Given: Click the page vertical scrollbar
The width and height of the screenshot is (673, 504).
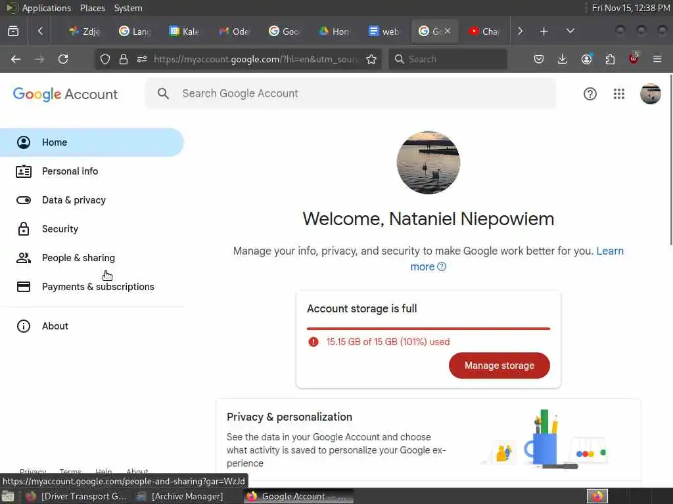Looking at the screenshot, I should 670,159.
